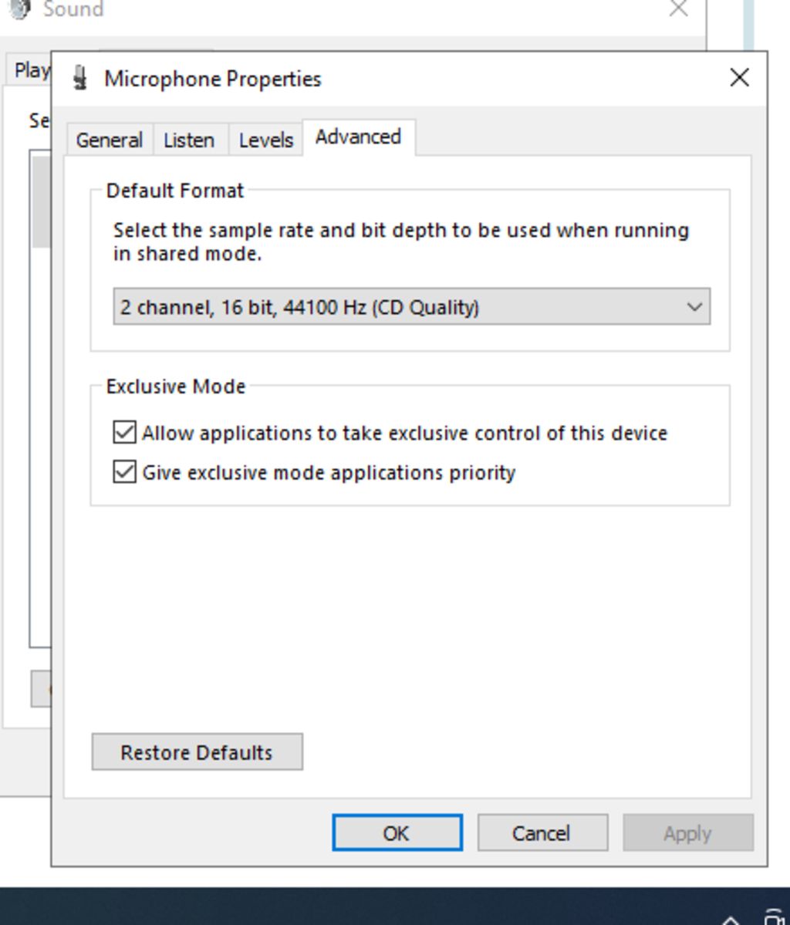Toggle Allow applications to take exclusive control
This screenshot has width=790, height=925.
coord(124,433)
